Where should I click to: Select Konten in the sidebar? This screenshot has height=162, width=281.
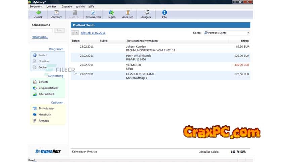(x=43, y=55)
